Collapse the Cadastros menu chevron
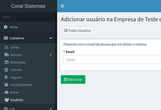The image size is (161, 110). pyautogui.click(x=51, y=38)
